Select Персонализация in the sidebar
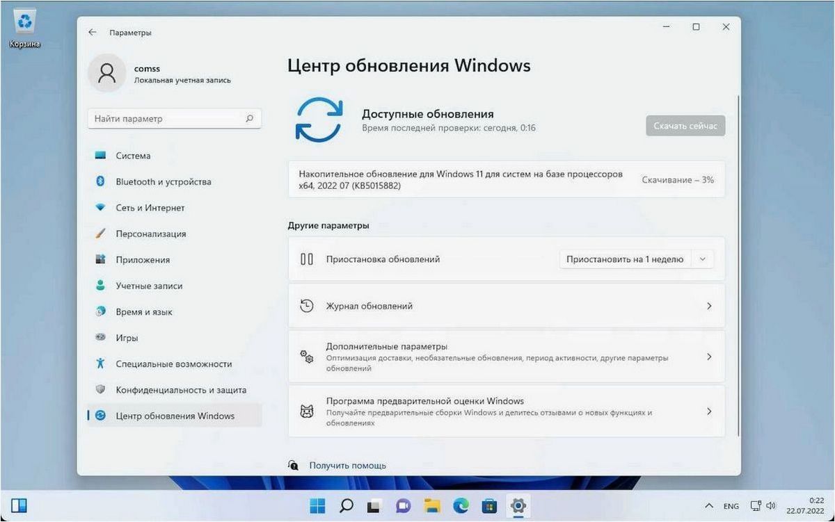Image resolution: width=835 pixels, height=522 pixels. (x=175, y=234)
